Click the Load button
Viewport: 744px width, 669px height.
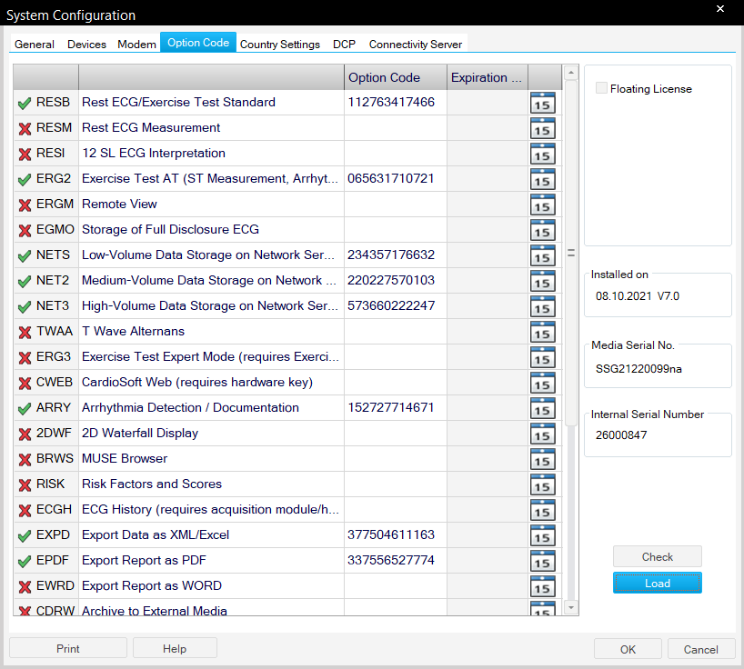click(x=658, y=583)
